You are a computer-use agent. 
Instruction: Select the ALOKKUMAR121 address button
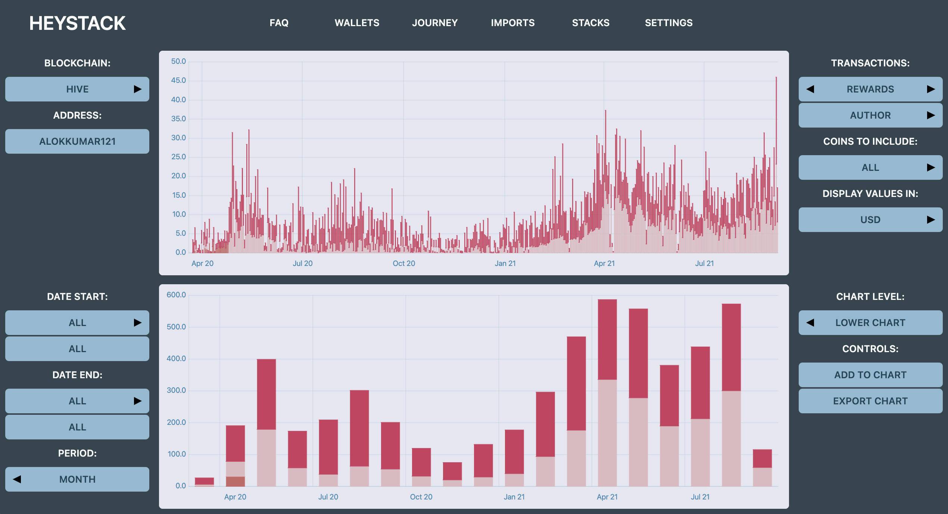tap(77, 141)
